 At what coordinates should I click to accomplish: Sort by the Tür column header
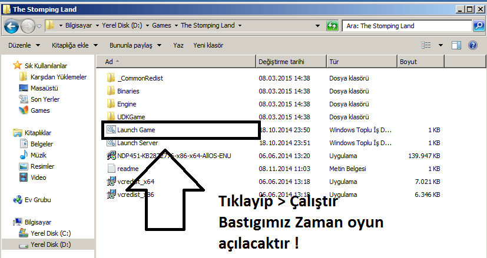point(362,61)
